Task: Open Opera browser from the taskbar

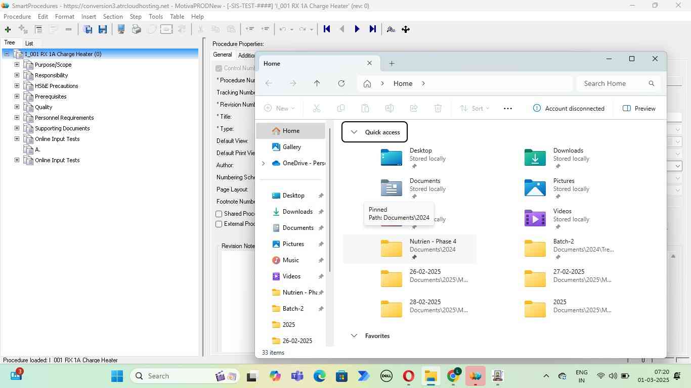Action: (409, 376)
